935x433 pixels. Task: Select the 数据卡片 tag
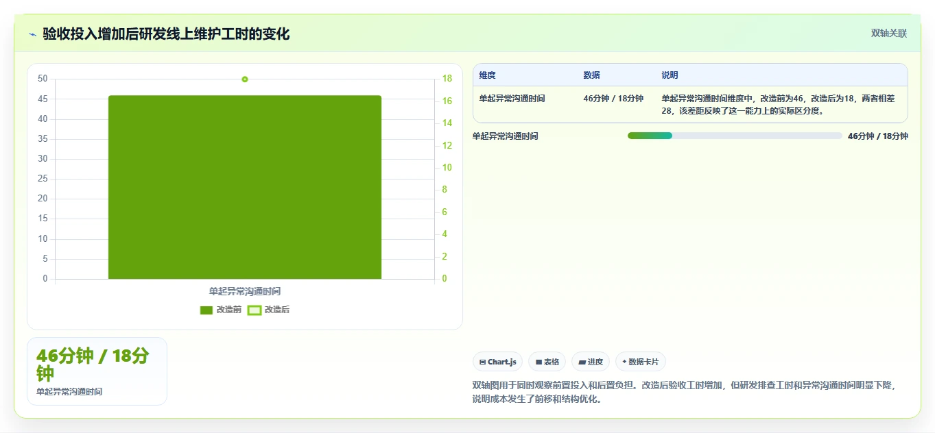(641, 362)
